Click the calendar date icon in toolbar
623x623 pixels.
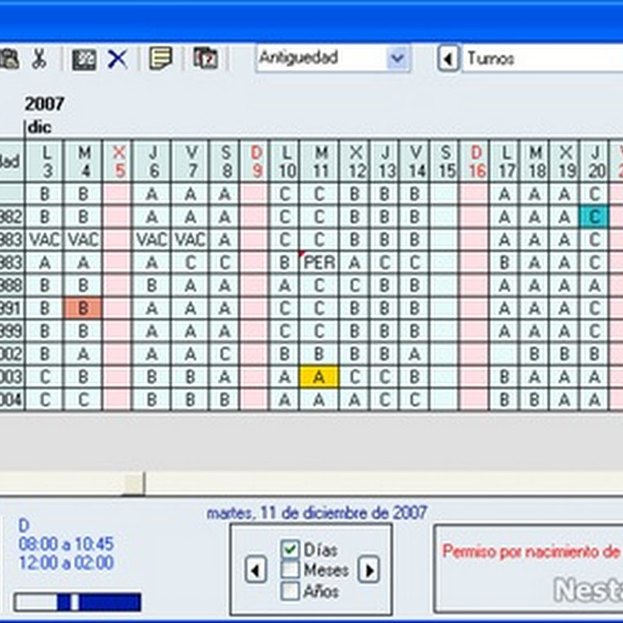point(206,58)
